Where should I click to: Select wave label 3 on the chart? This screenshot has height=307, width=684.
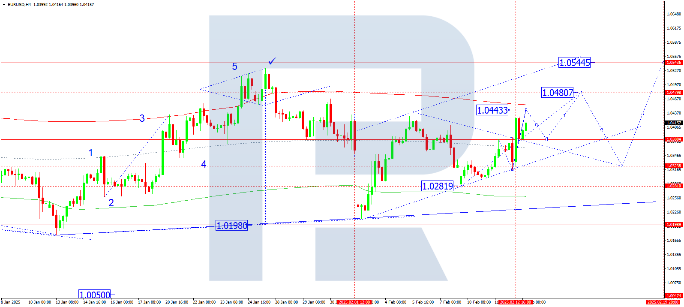tap(142, 118)
